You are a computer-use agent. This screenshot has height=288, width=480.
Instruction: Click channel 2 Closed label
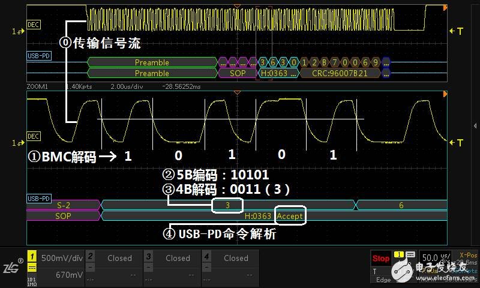point(119,258)
